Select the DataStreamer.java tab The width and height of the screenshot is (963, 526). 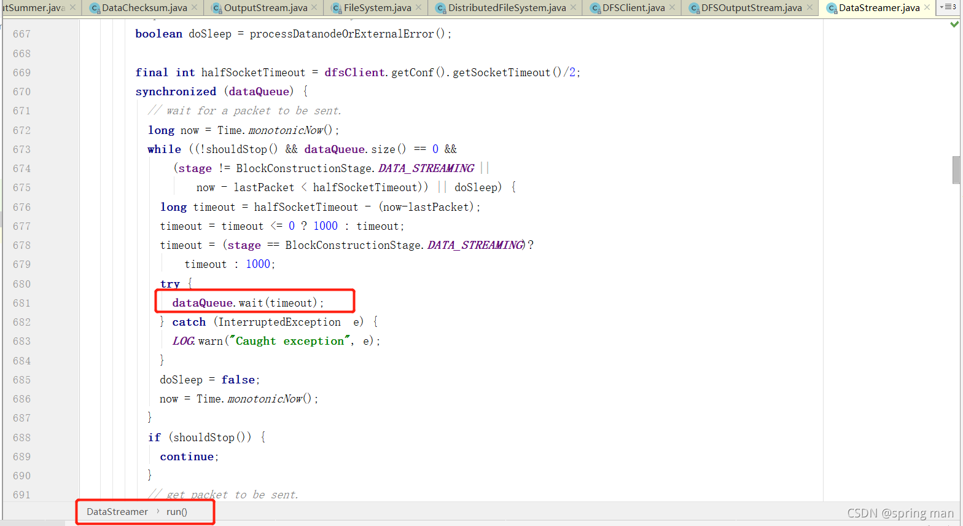click(879, 8)
